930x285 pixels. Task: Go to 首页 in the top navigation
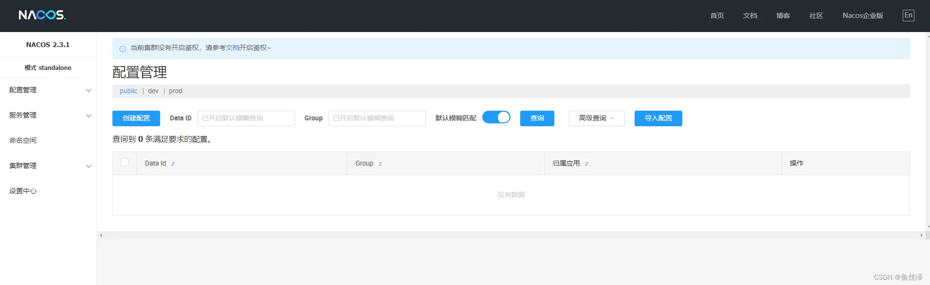coord(717,16)
